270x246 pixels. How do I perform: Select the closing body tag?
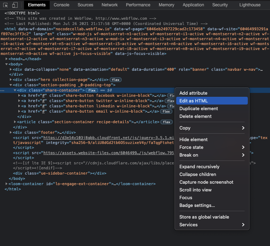(x=17, y=178)
